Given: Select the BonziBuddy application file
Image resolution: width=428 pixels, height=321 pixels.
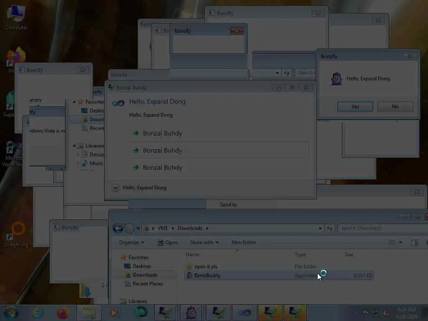Looking at the screenshot, I should [x=279, y=275].
